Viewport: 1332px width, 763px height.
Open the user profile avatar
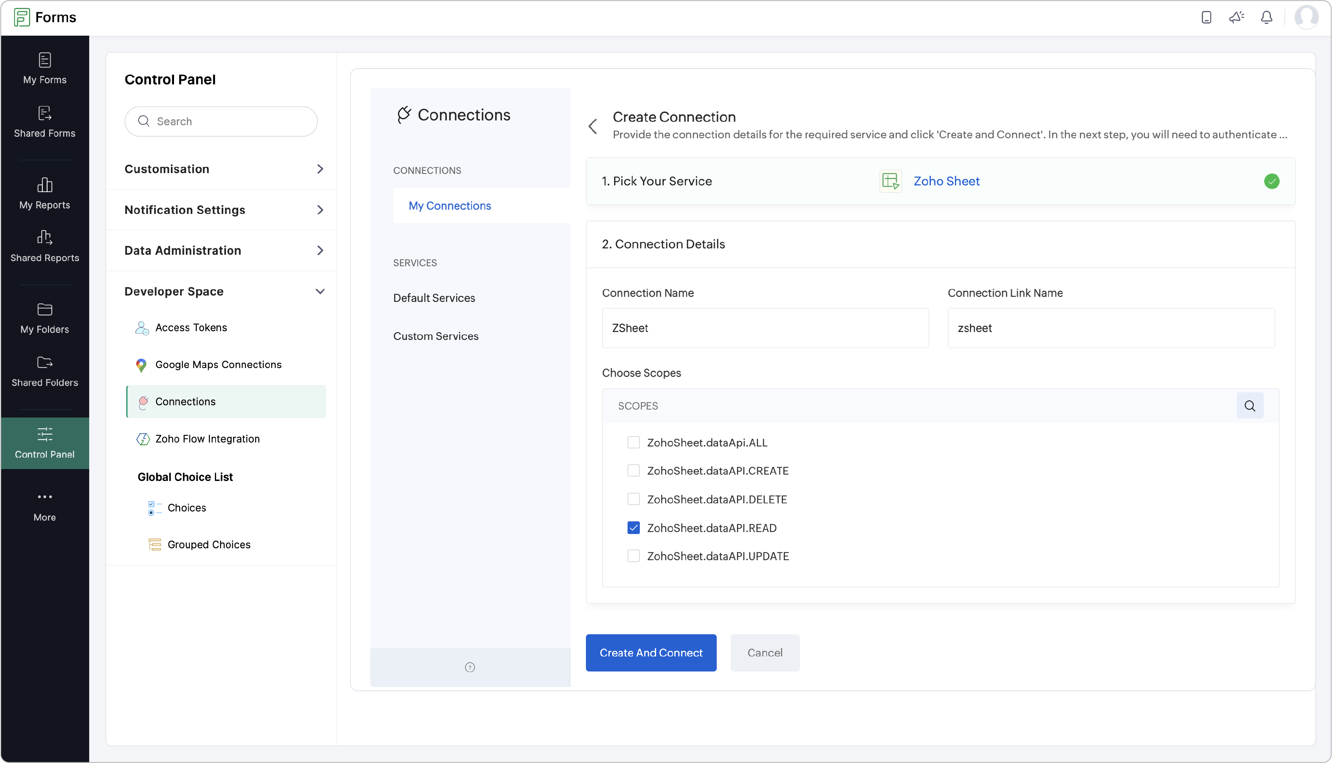coord(1306,17)
